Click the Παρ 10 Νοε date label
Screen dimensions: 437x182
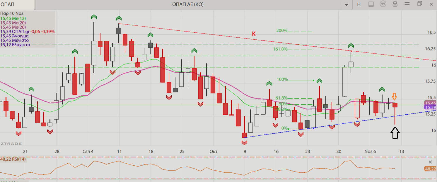pos(12,13)
